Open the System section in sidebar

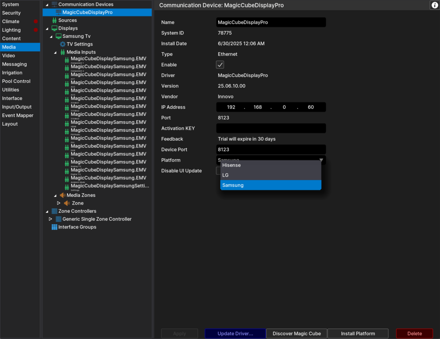[20, 4]
